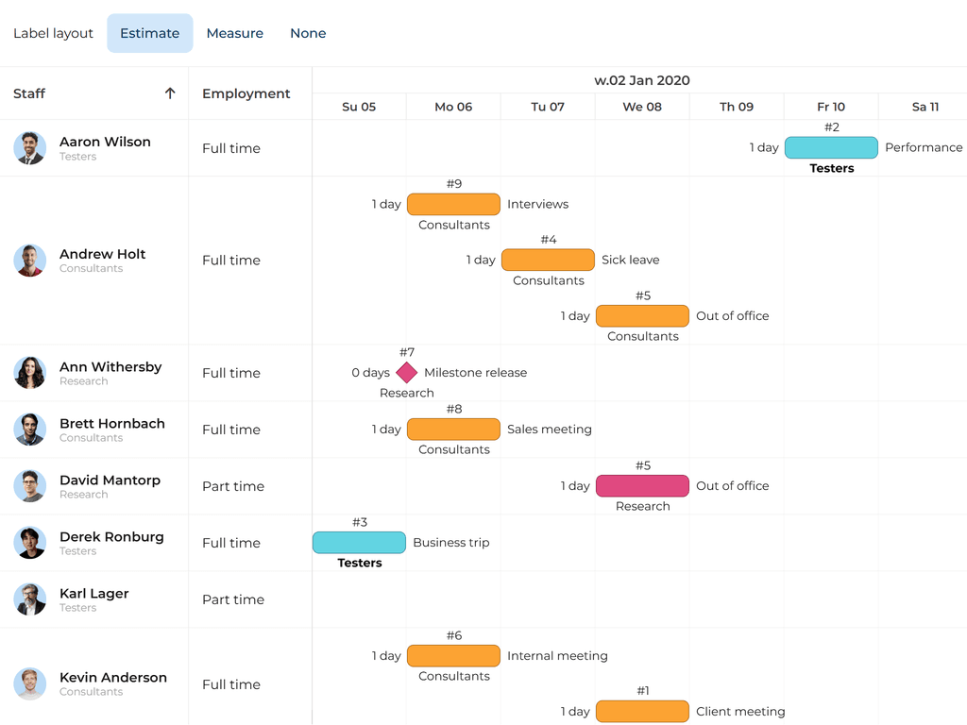Click David Mantorp's pink Out of office bar
The width and height of the screenshot is (967, 725).
click(642, 486)
